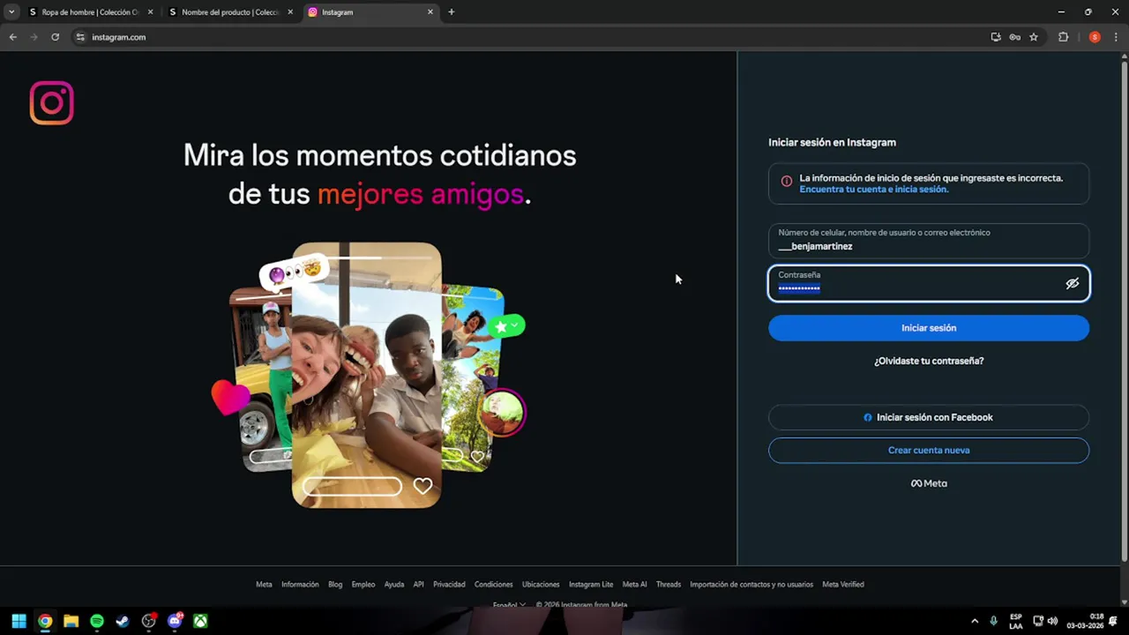Open Ayuda footer link
Screen dimensions: 1129x635
pyautogui.click(x=394, y=585)
